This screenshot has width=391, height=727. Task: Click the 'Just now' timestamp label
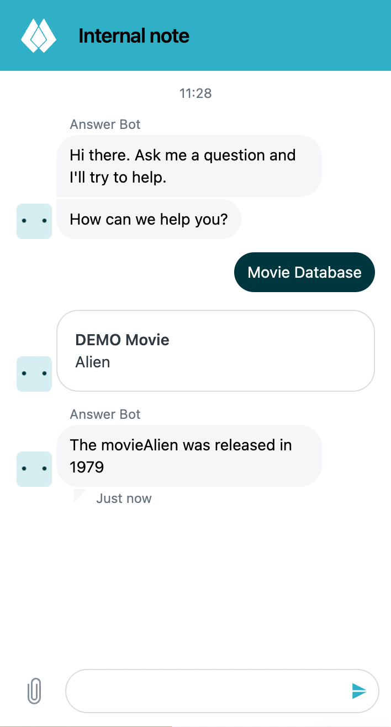124,498
